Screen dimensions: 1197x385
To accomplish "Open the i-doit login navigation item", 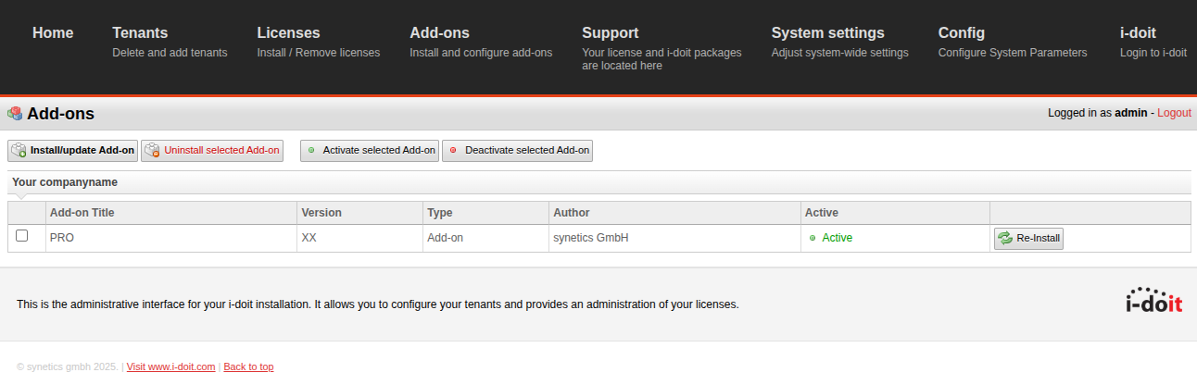I will point(1138,33).
